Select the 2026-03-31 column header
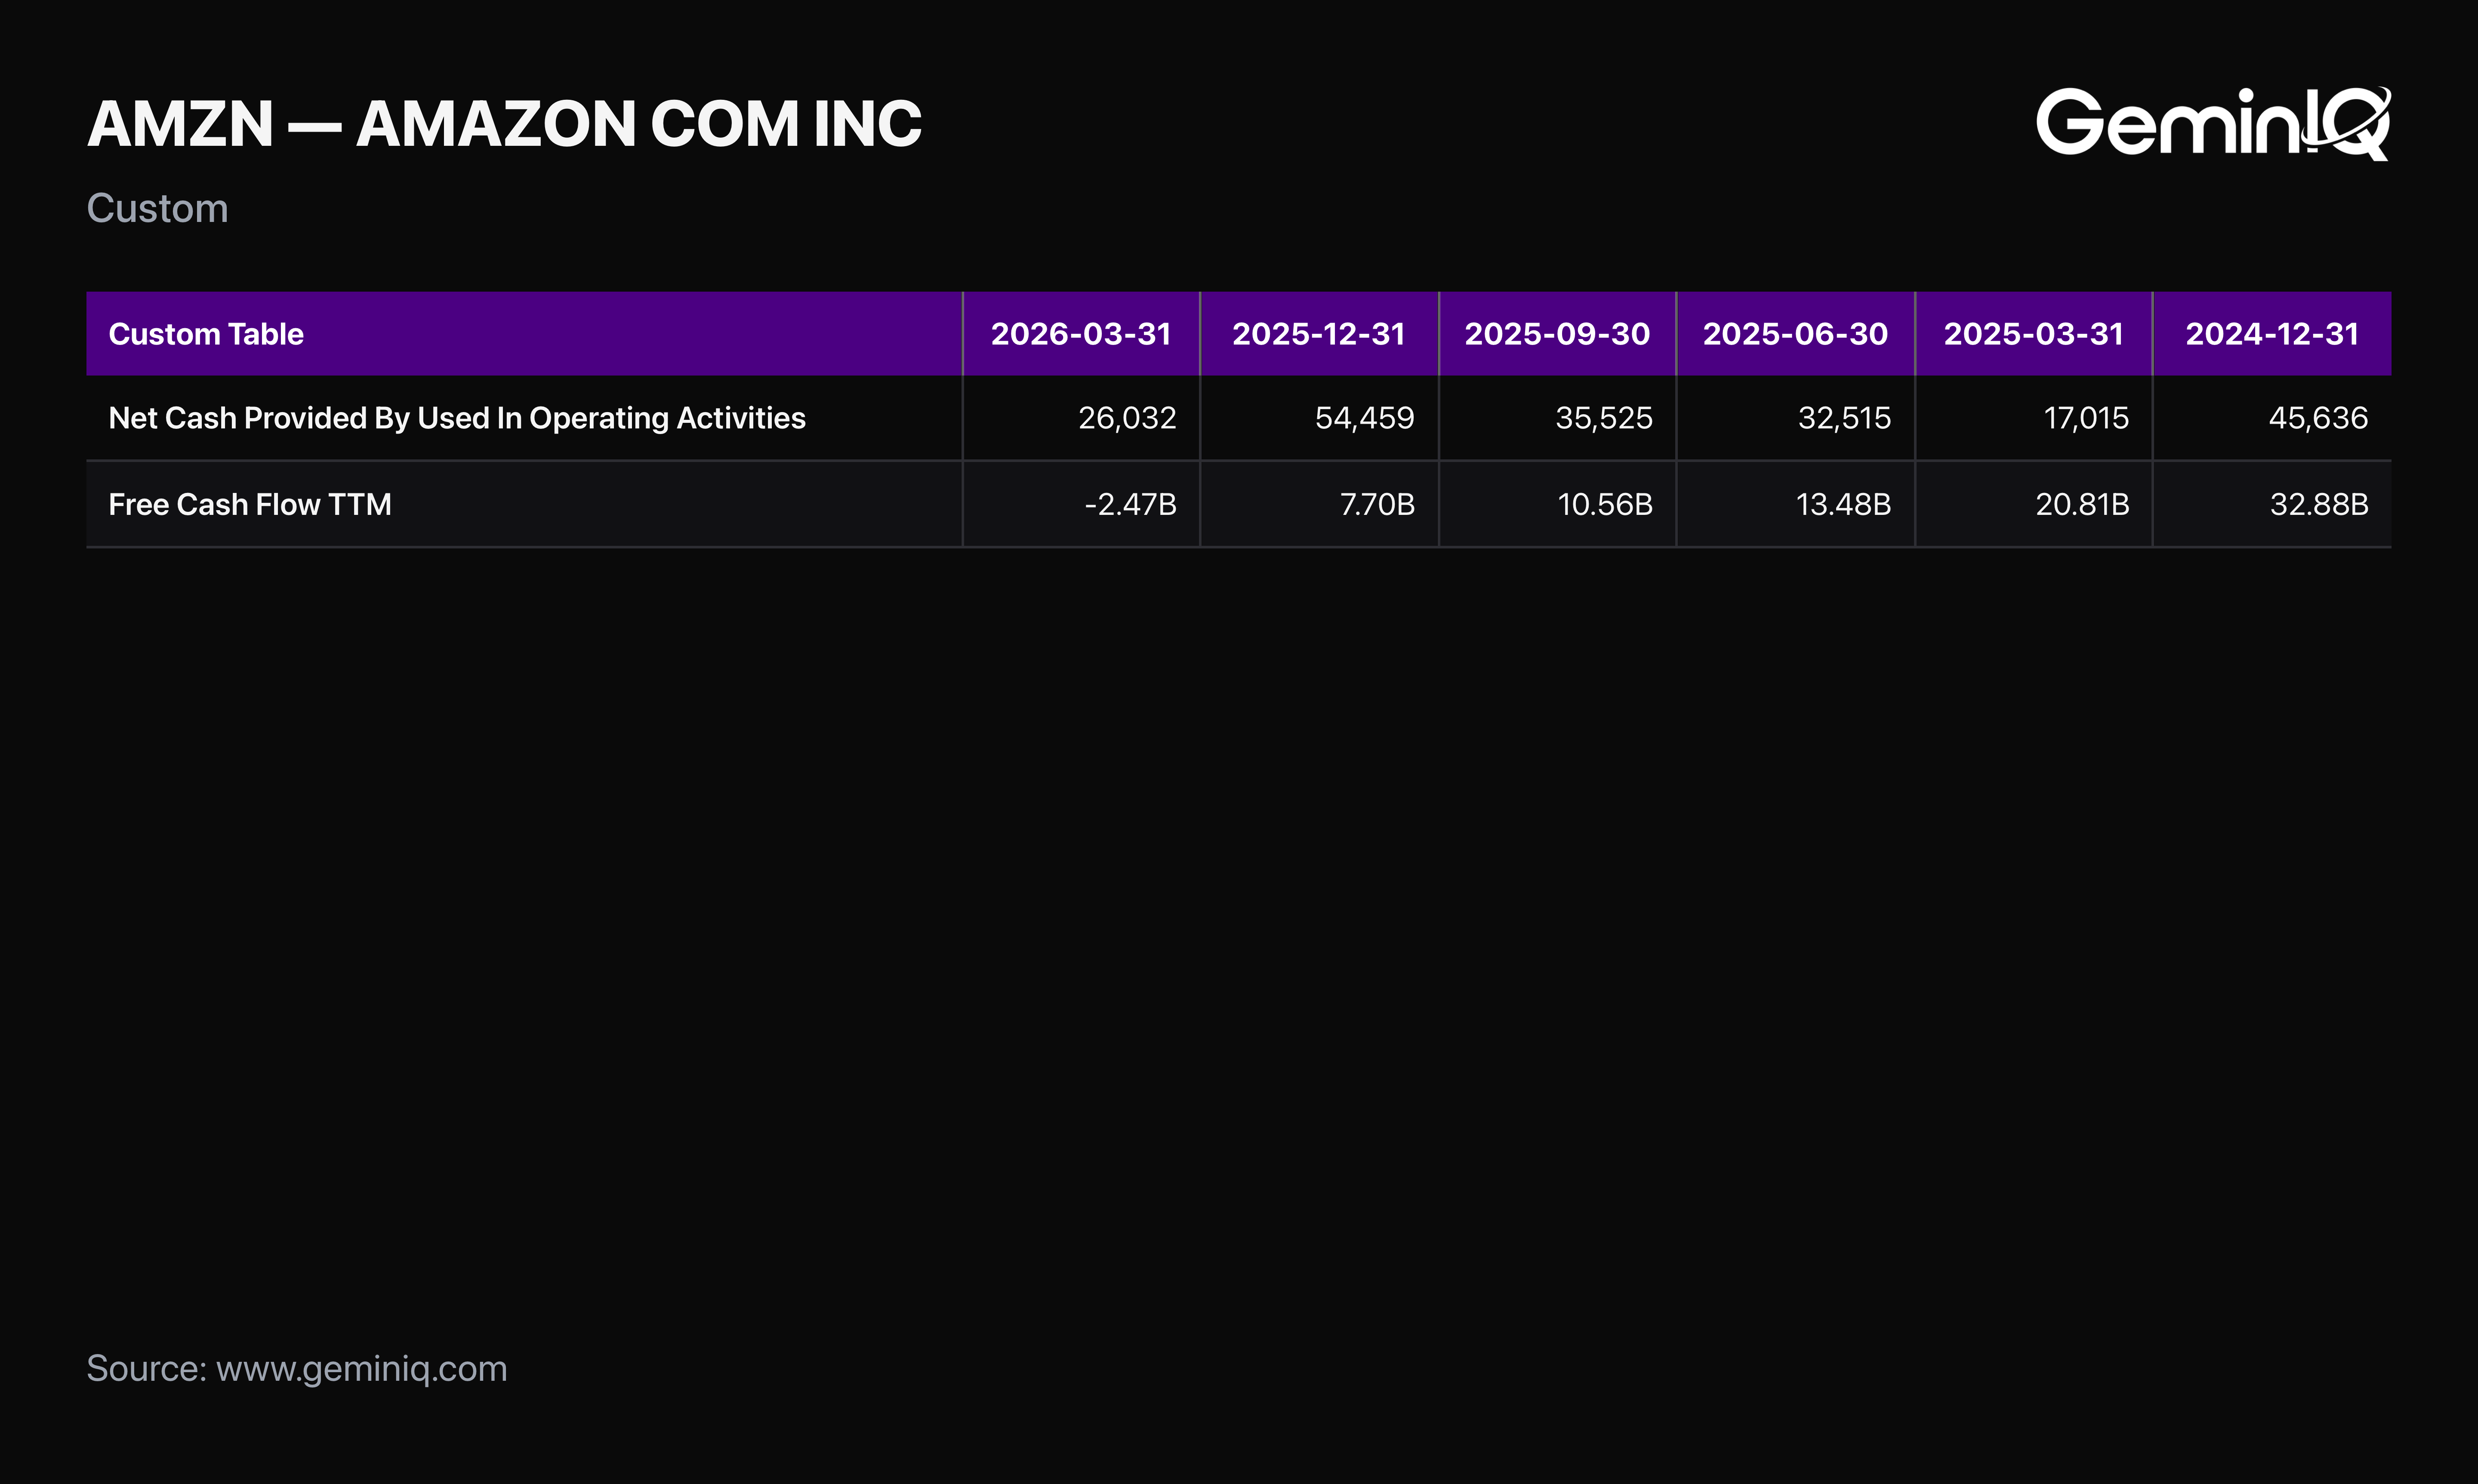Screen dimensions: 2478x1484 pyautogui.click(x=1081, y=334)
